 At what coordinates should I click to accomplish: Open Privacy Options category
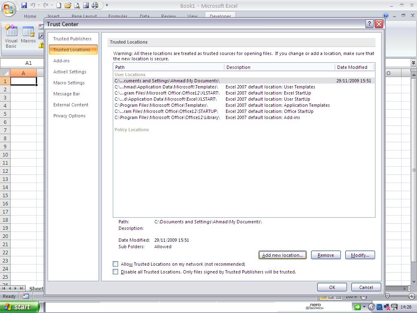[x=69, y=116]
